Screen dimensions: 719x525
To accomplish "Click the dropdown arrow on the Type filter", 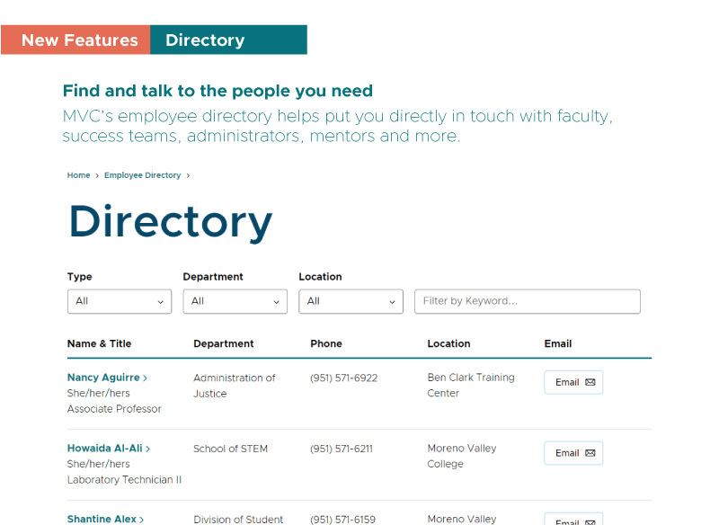I will click(x=160, y=301).
